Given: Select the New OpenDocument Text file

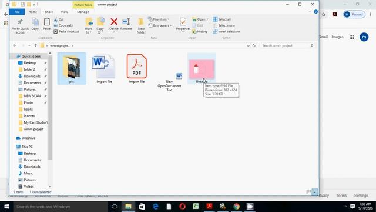Looking at the screenshot, I should click(169, 82).
